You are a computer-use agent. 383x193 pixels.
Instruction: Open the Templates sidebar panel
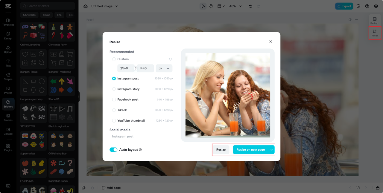(x=8, y=22)
